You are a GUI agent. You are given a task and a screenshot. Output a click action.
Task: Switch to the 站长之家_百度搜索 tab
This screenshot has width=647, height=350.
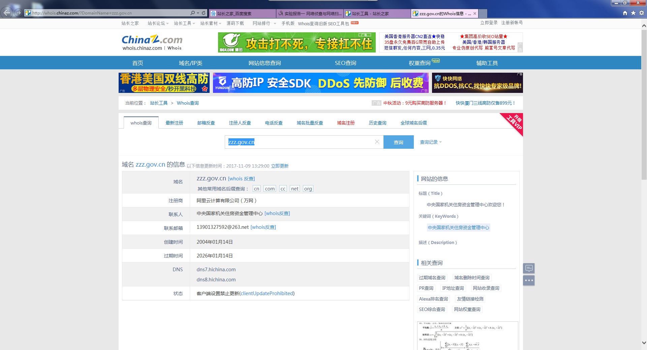pos(242,13)
